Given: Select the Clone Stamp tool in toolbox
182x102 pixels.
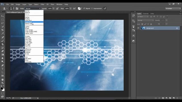Looking at the screenshot, I should click(x=3, y=44).
